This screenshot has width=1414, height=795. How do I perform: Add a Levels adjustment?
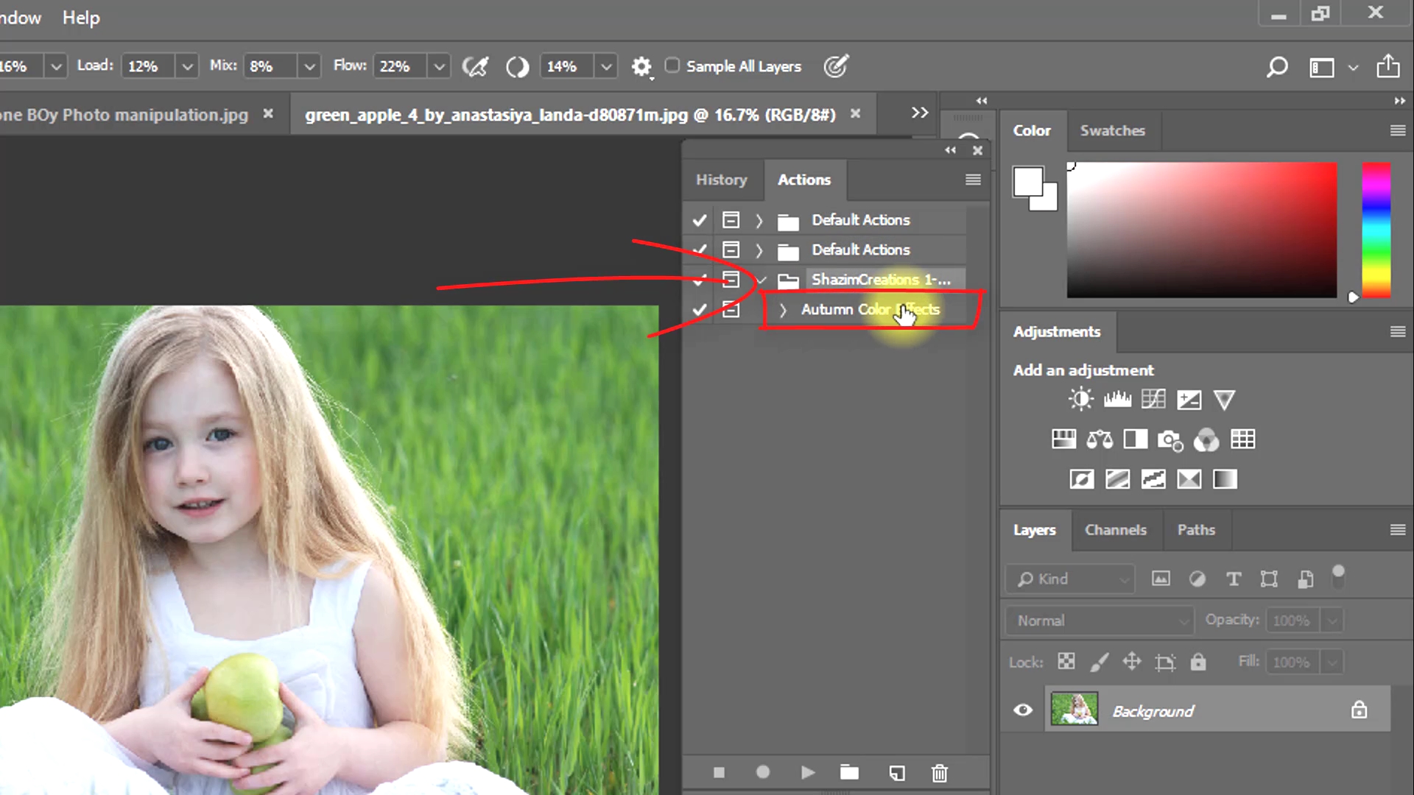click(x=1117, y=400)
